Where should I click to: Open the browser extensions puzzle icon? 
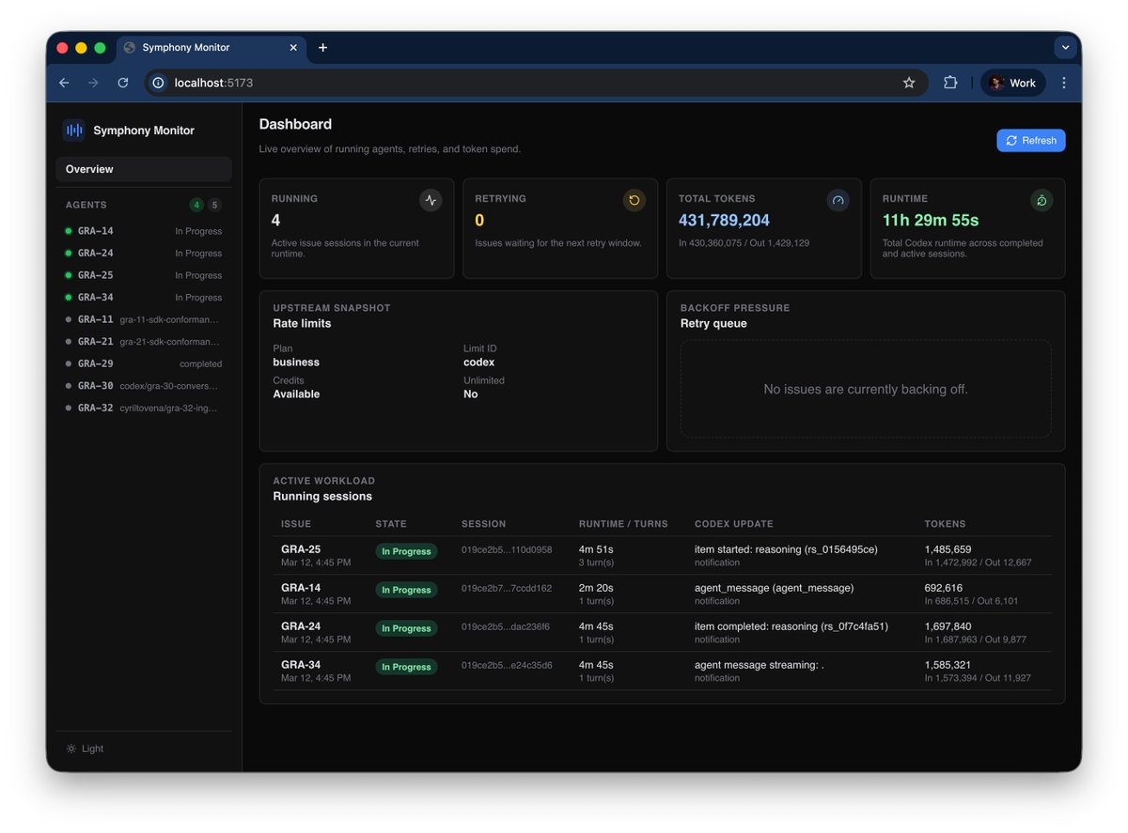click(950, 83)
